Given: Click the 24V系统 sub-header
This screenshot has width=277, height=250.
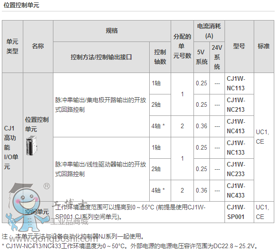Looking at the screenshot, I should [x=217, y=57].
